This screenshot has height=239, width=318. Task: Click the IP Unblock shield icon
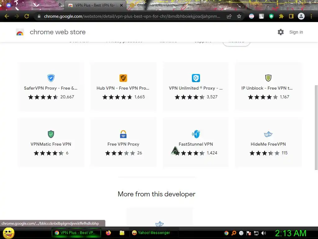coord(268,78)
